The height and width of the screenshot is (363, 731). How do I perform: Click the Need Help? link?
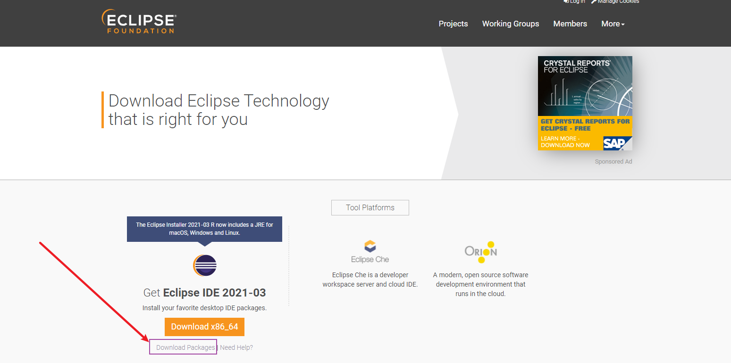(x=236, y=347)
